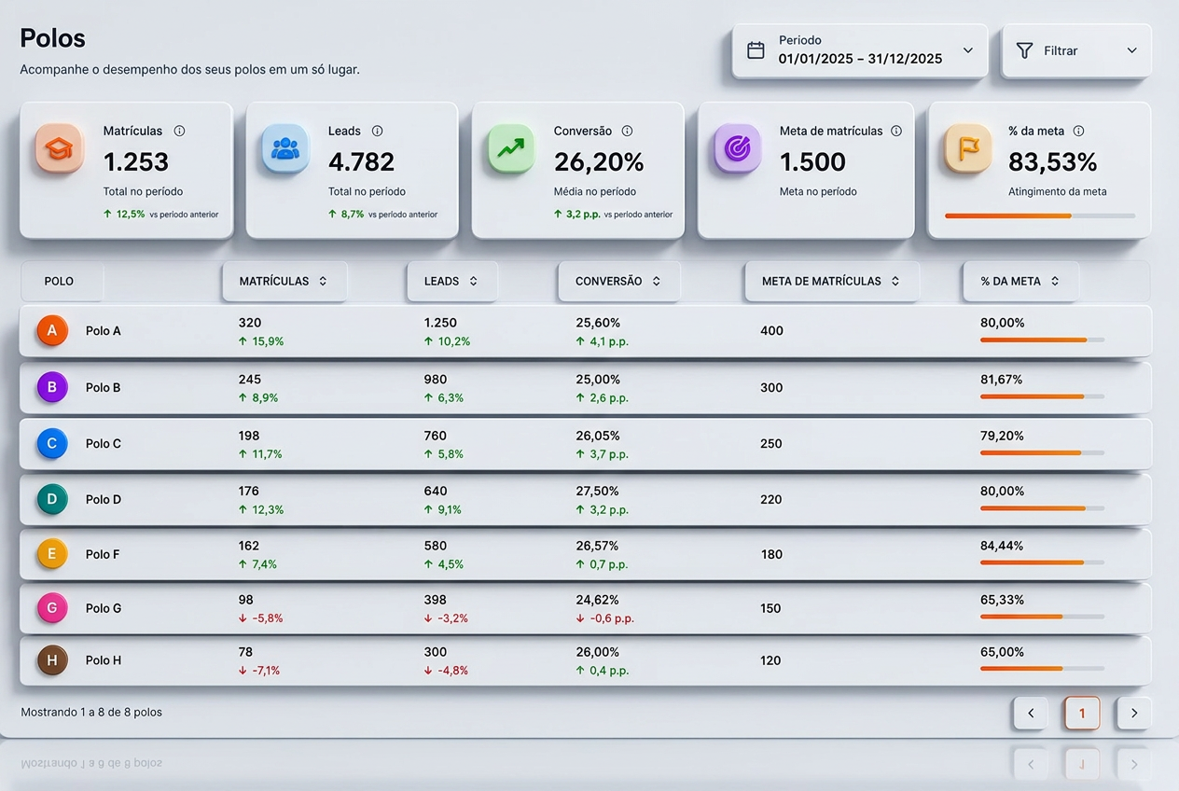Expand the Filtrar dropdown

[x=1076, y=50]
